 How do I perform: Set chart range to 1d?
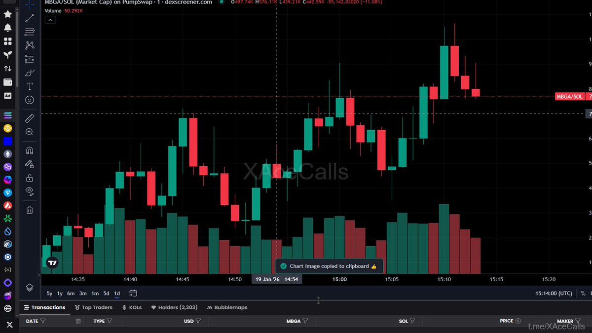(117, 293)
